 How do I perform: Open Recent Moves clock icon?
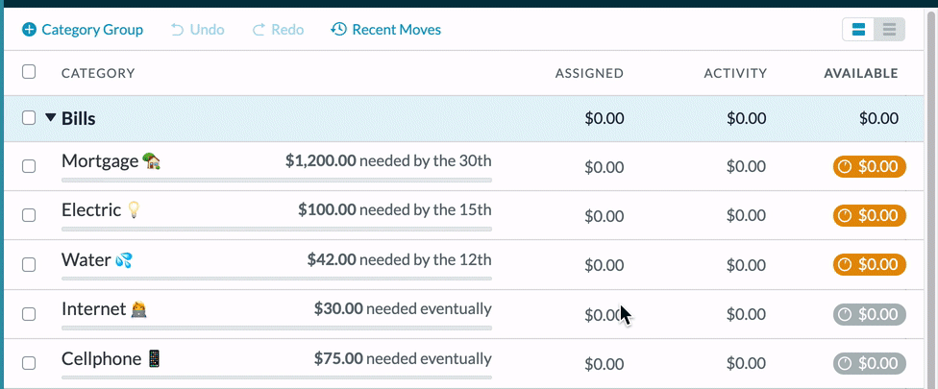[338, 29]
